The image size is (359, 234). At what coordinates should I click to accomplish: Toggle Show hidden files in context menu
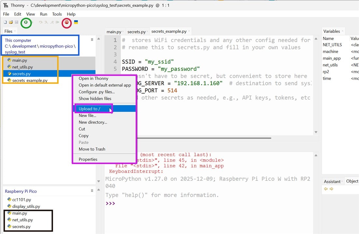(95, 98)
